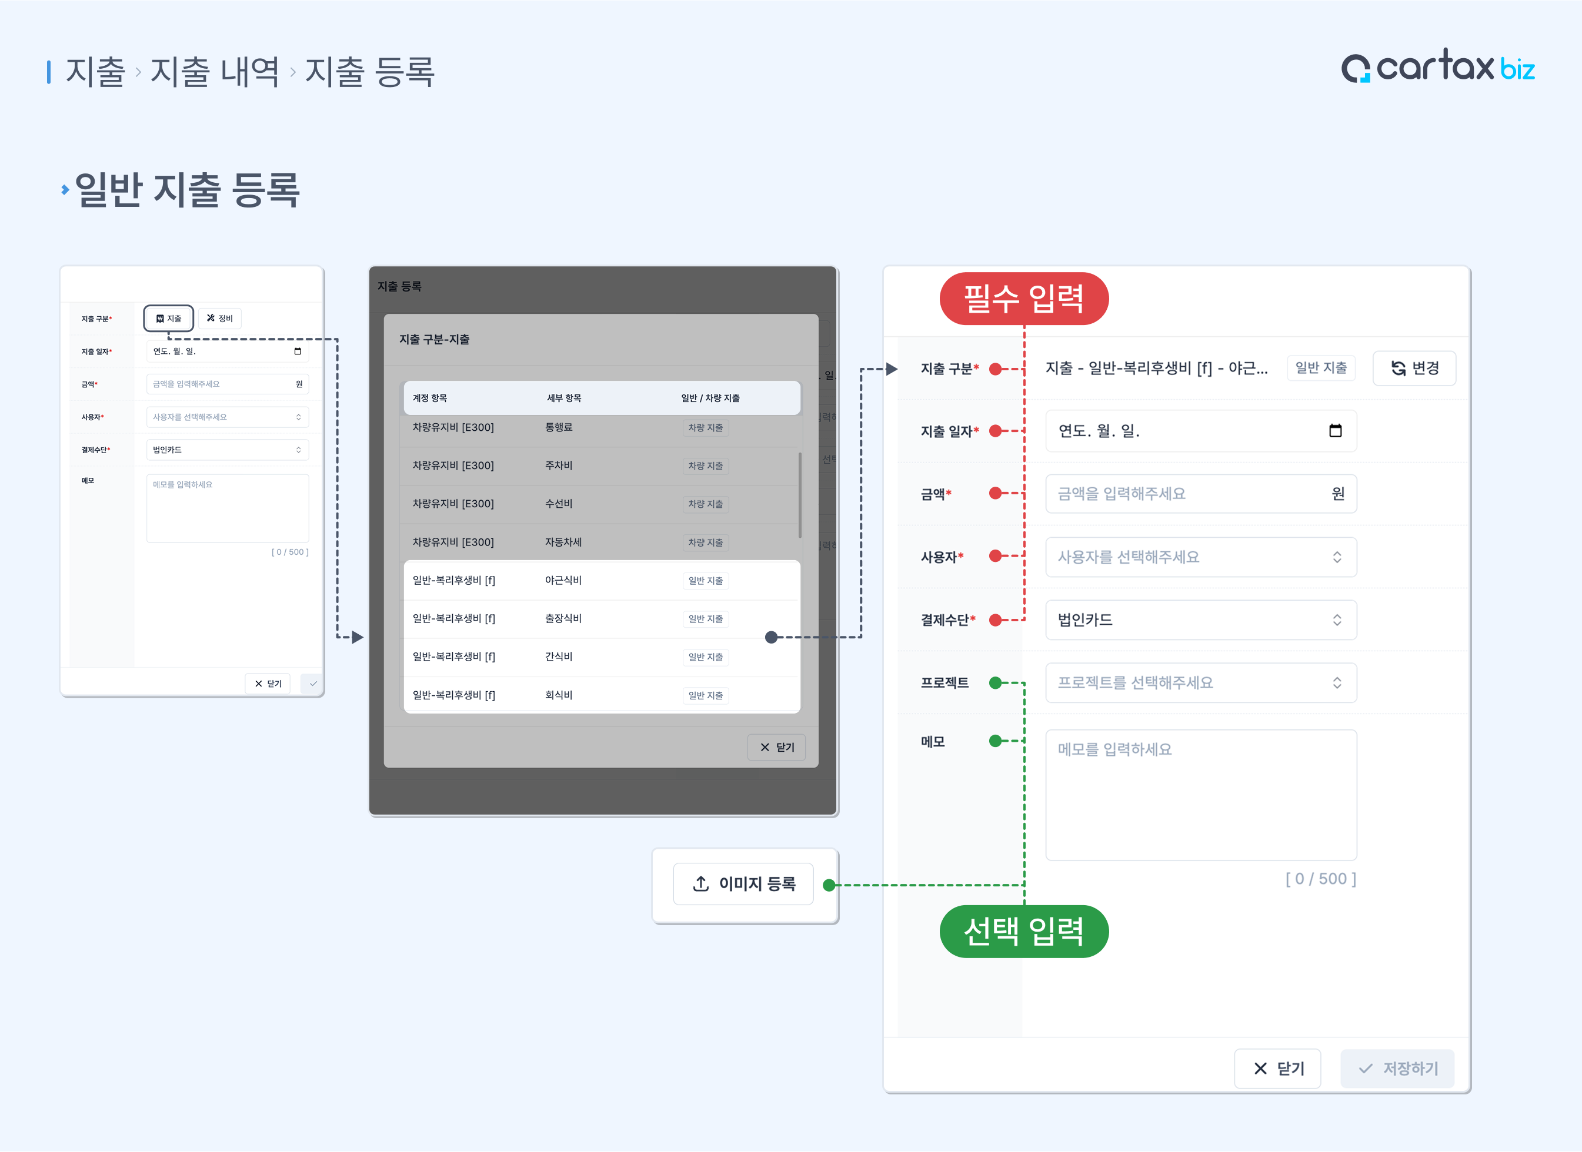Open the small form 사용자 dropdown
This screenshot has height=1152, width=1582.
pyautogui.click(x=228, y=417)
